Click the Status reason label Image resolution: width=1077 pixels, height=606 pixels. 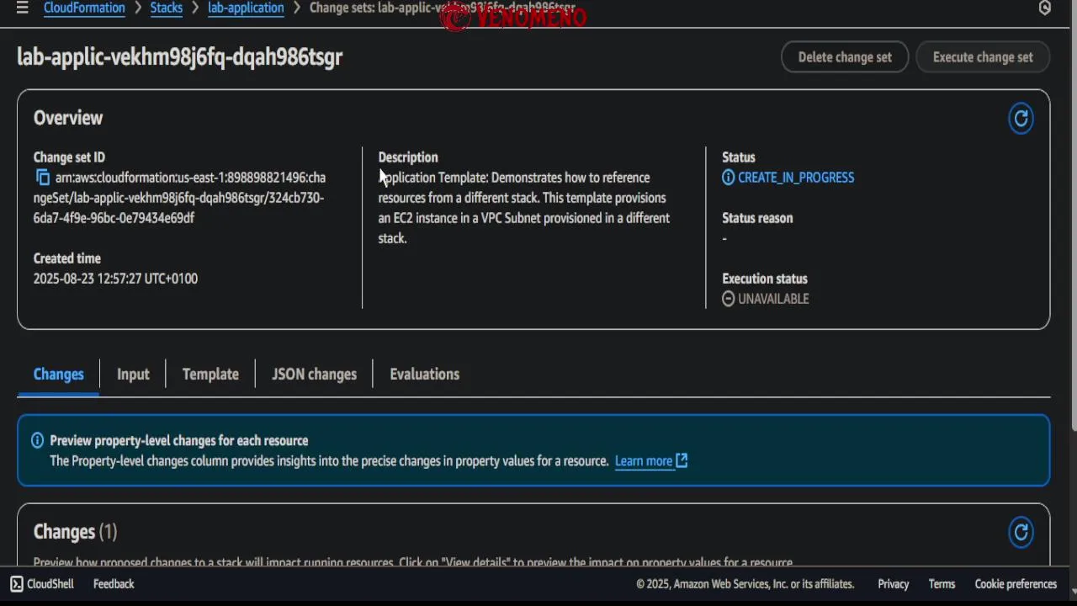click(x=757, y=218)
